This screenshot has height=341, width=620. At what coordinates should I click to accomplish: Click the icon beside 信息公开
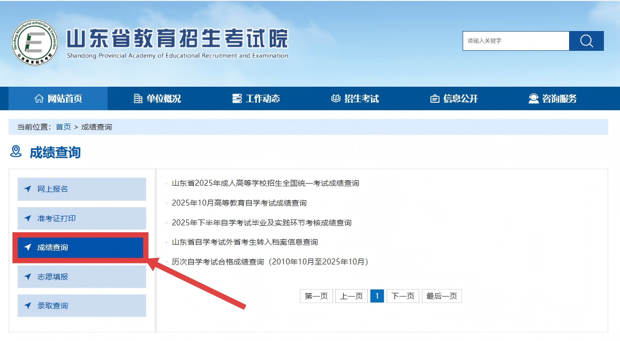tap(435, 98)
